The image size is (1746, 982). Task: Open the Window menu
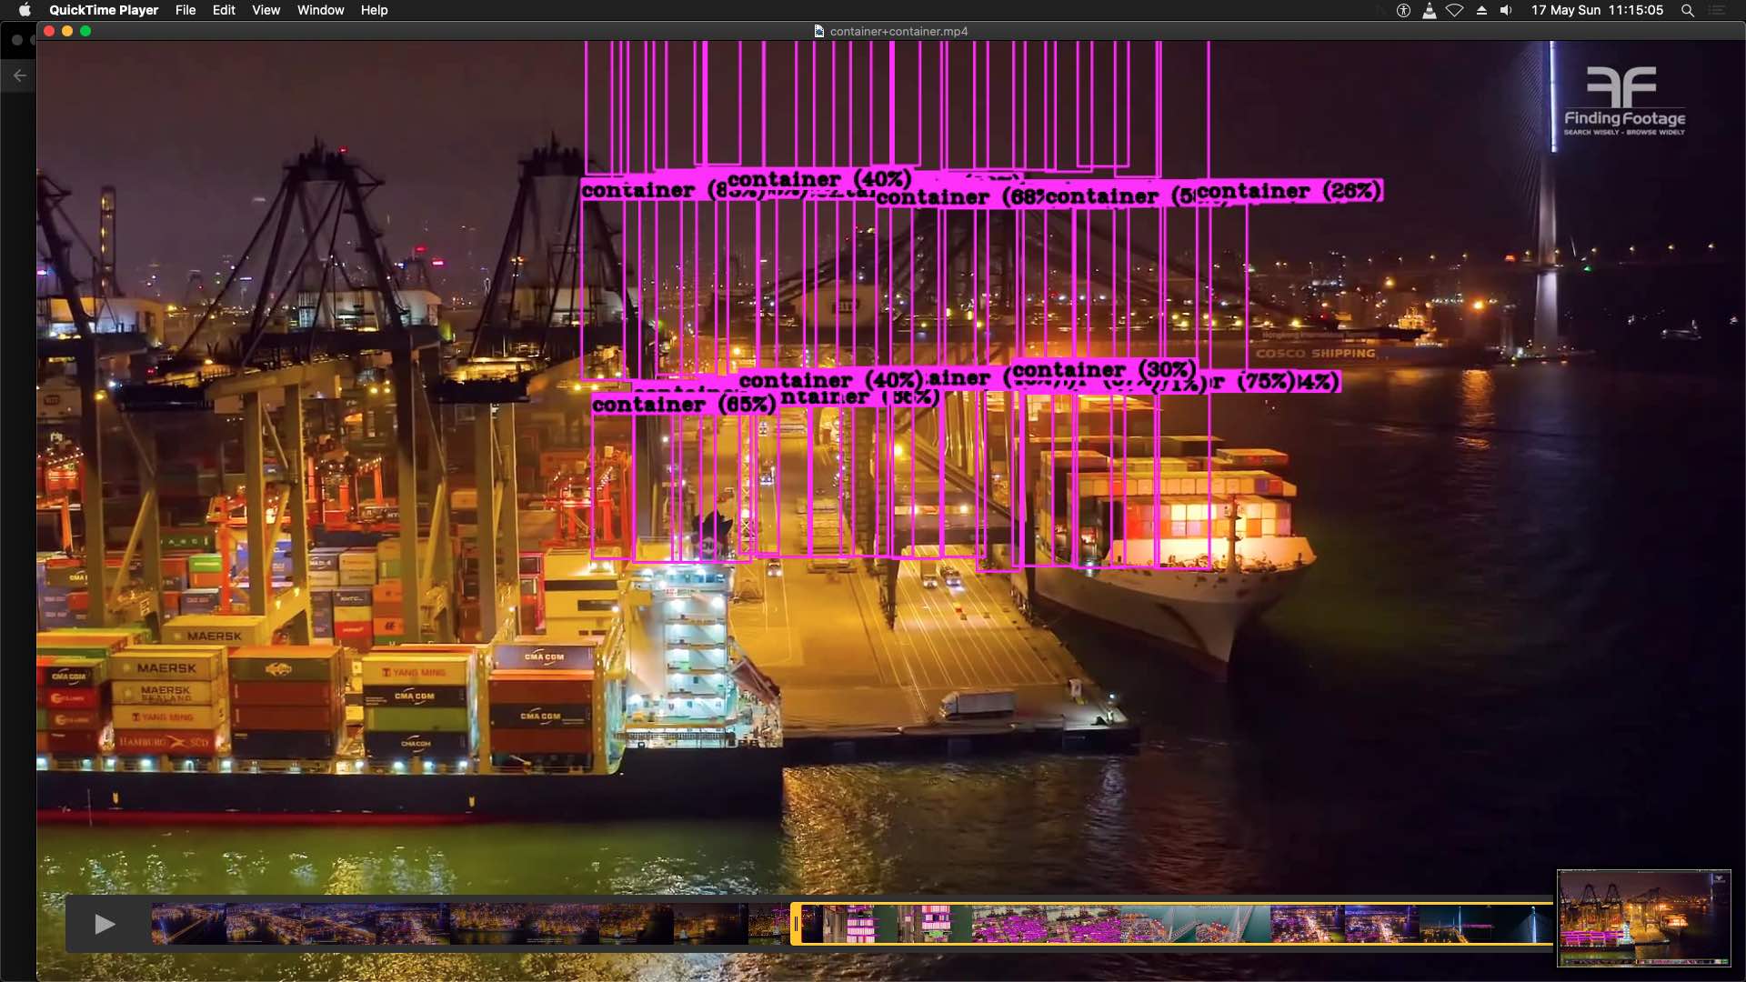coord(320,10)
